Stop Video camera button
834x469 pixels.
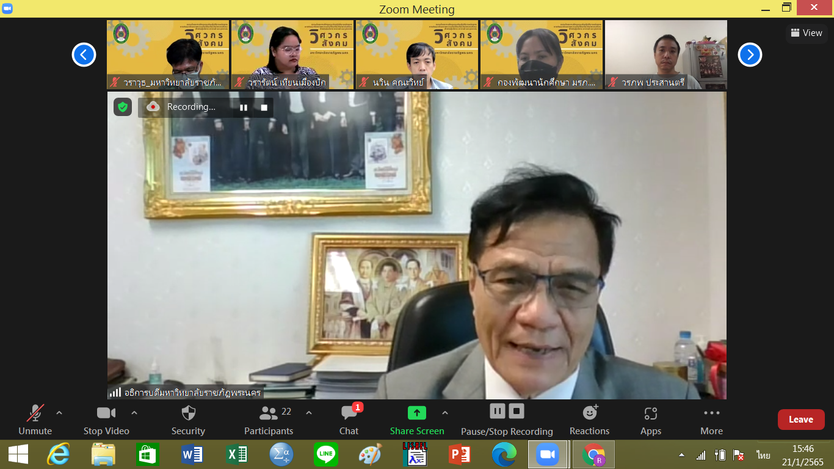click(x=106, y=420)
